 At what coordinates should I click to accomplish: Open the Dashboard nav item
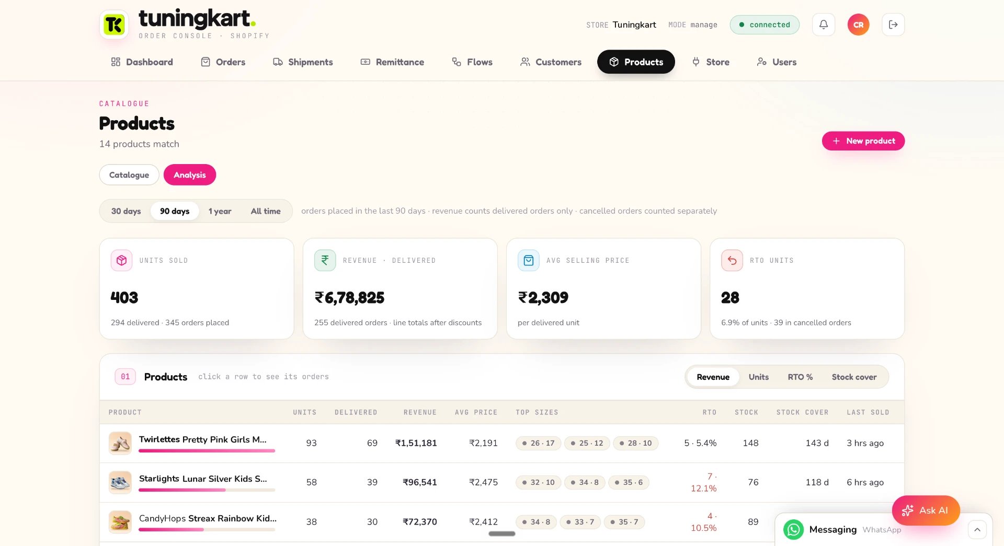click(x=142, y=62)
